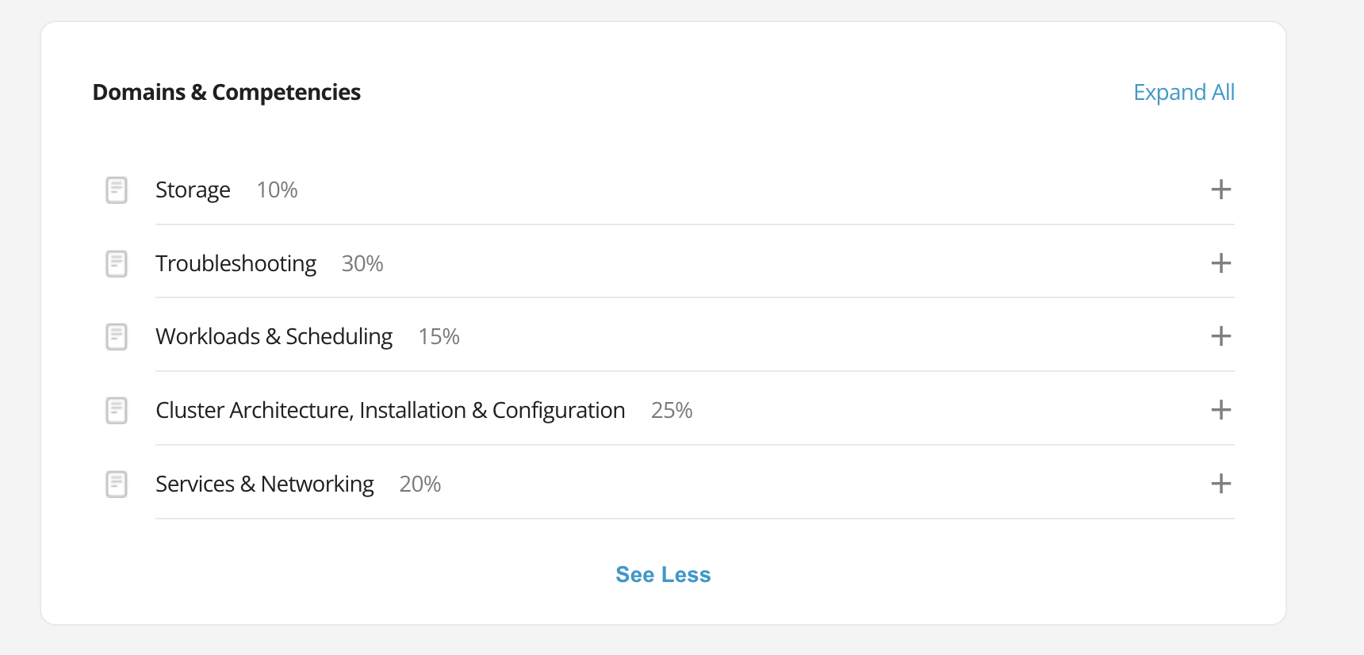Select Cluster Architecture, Installation & Configuration title
The image size is (1364, 655).
(390, 411)
